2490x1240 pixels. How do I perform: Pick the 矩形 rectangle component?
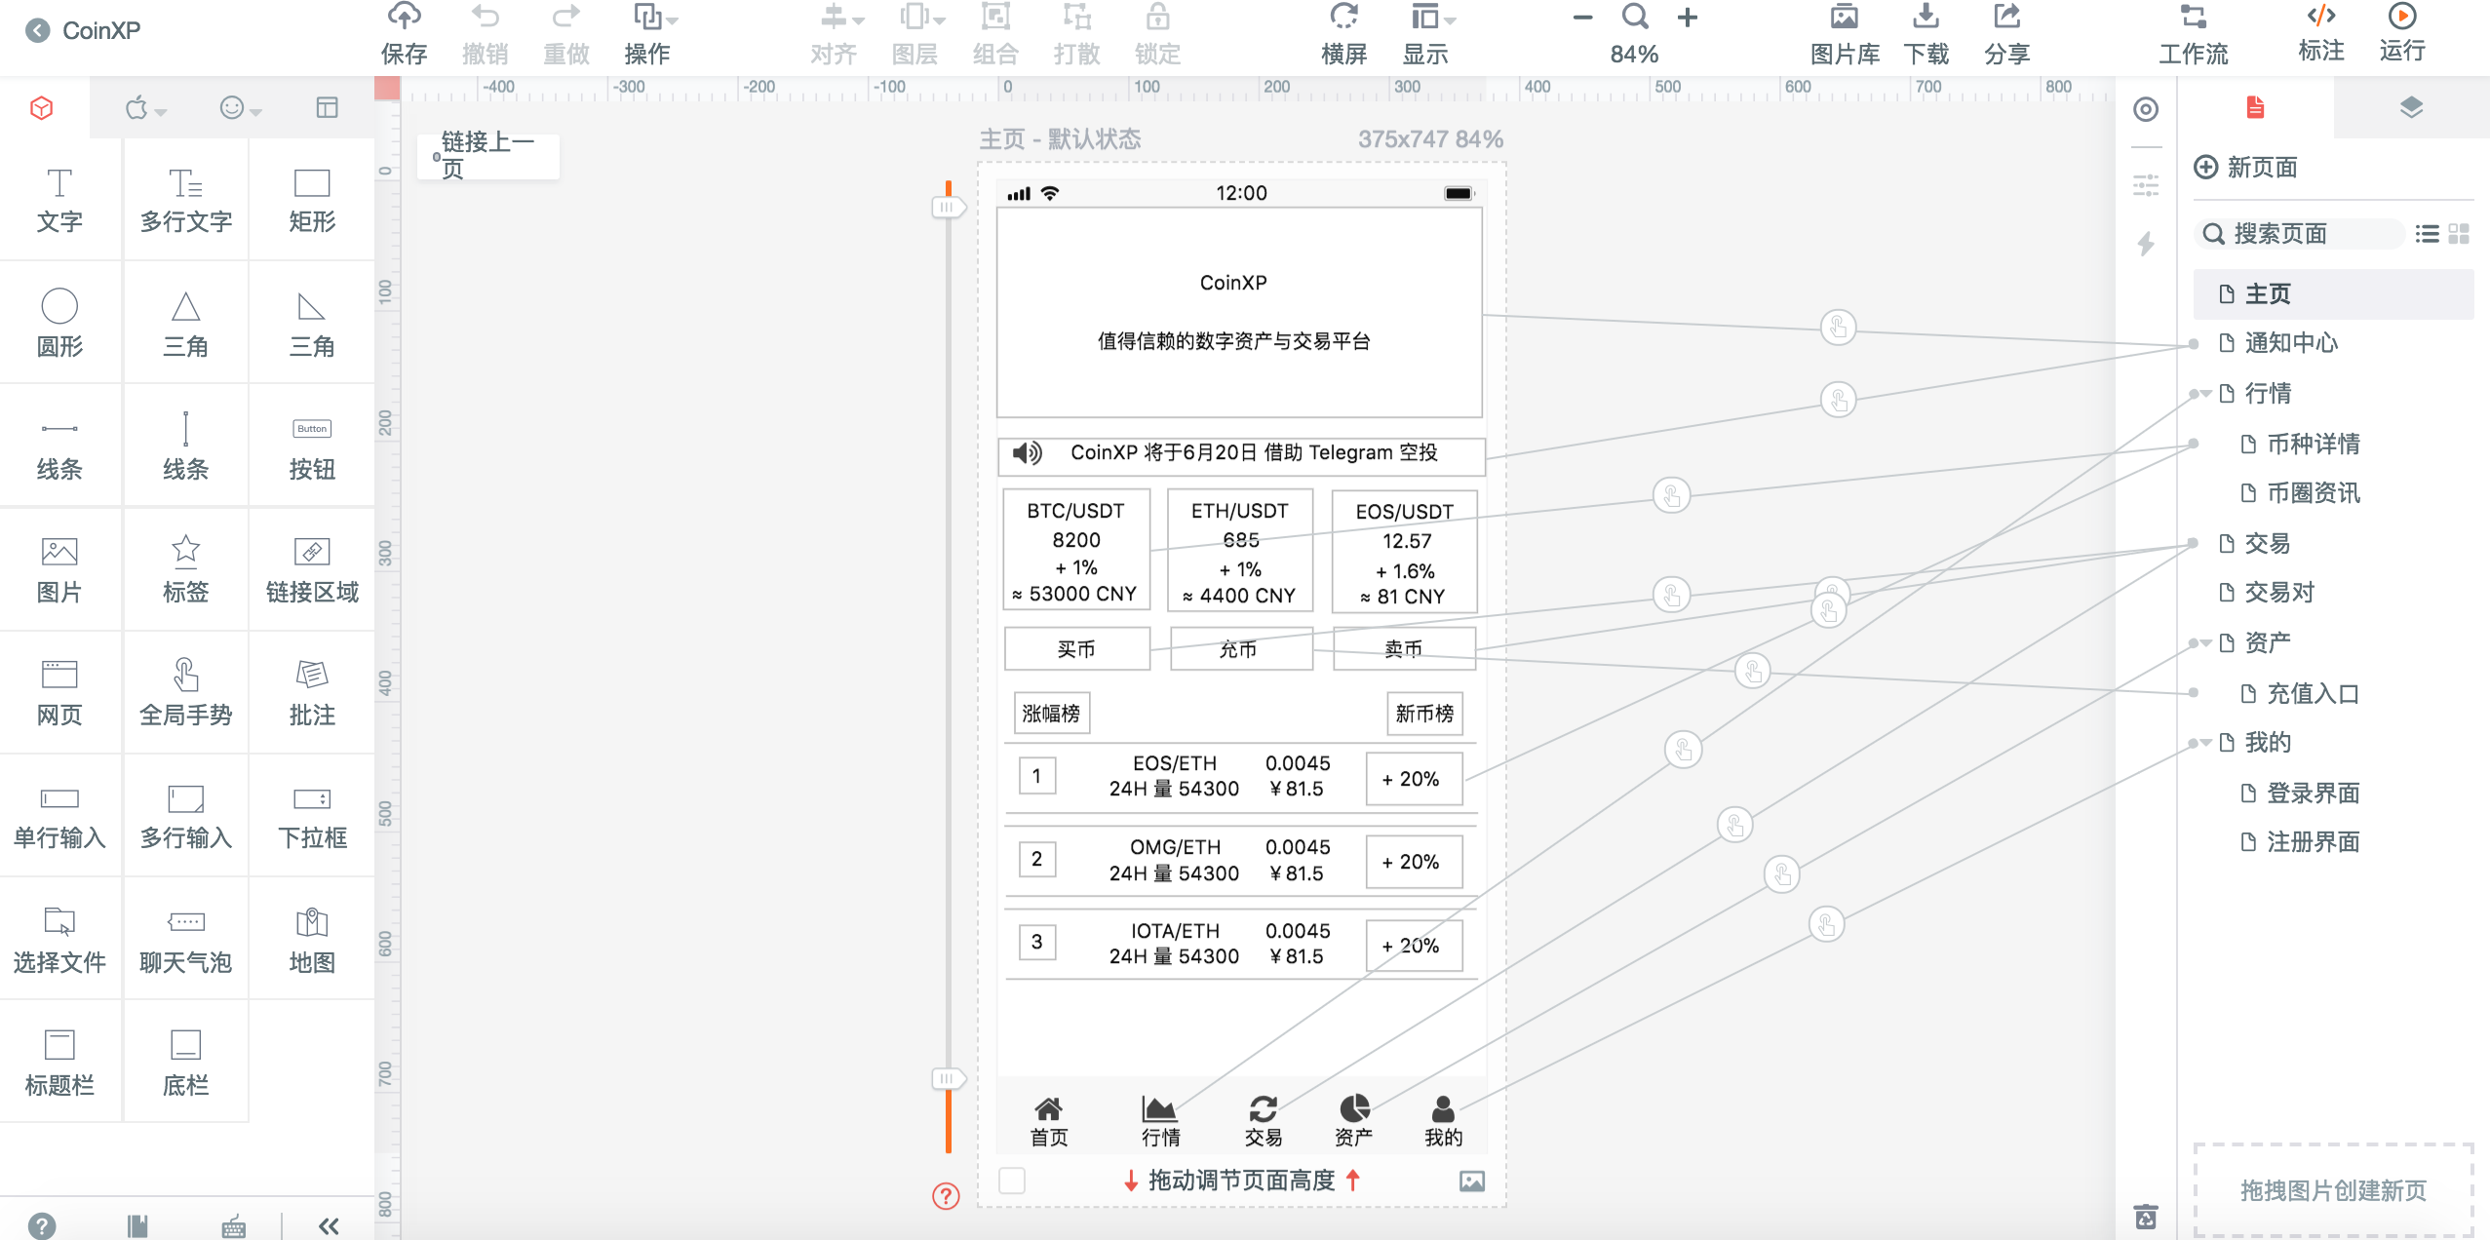[x=312, y=200]
